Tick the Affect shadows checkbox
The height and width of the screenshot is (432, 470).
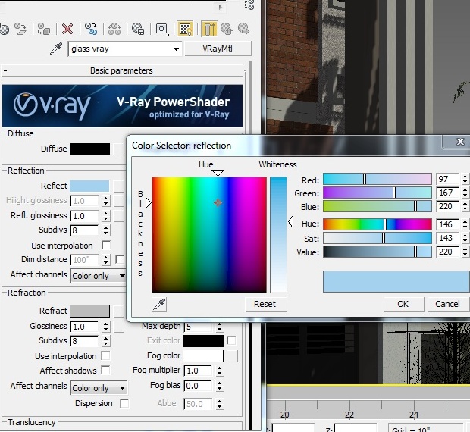click(x=105, y=370)
